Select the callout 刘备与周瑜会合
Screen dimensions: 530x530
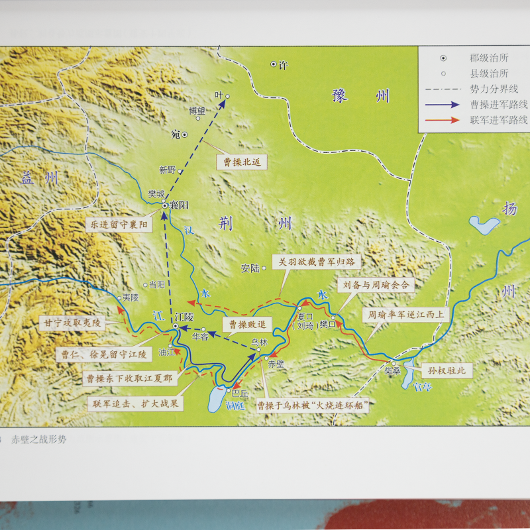[x=376, y=285]
